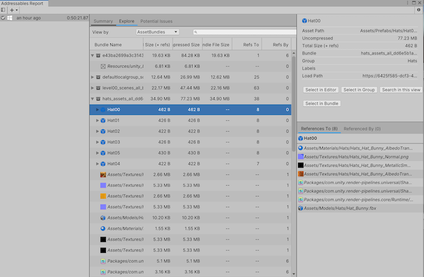Switch to the Summary tab
This screenshot has width=424, height=277.
pos(103,21)
